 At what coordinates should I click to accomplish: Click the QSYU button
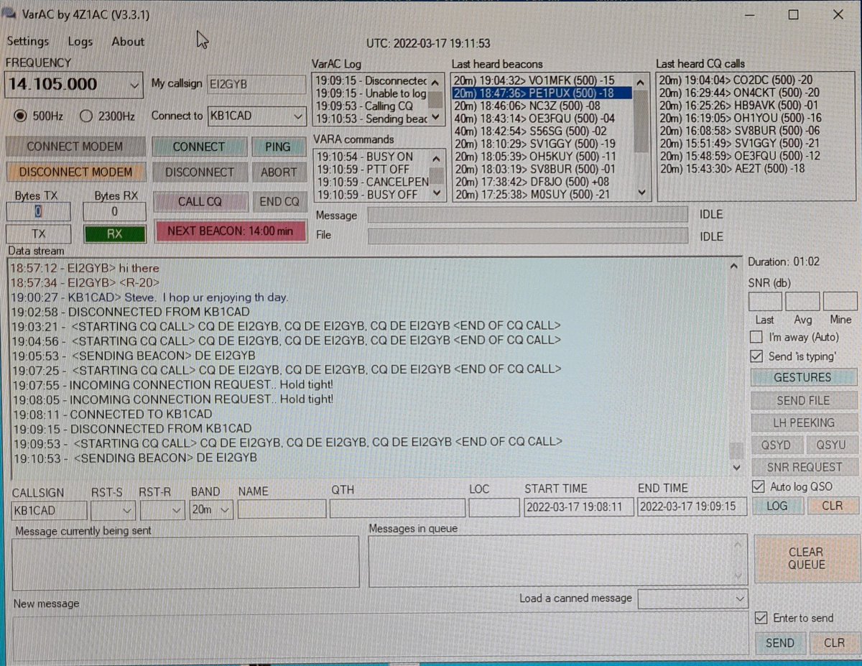click(x=831, y=445)
